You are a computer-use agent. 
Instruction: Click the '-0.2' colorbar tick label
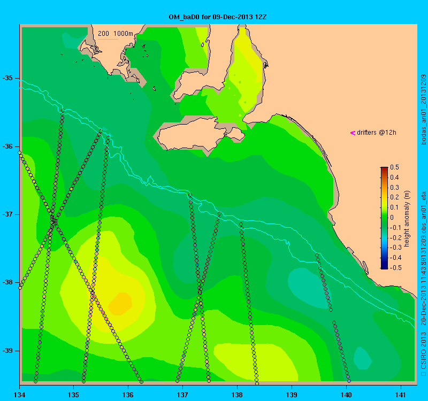(x=395, y=237)
